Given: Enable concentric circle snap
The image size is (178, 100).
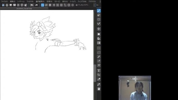Looking at the screenshot, I should 73,5.
